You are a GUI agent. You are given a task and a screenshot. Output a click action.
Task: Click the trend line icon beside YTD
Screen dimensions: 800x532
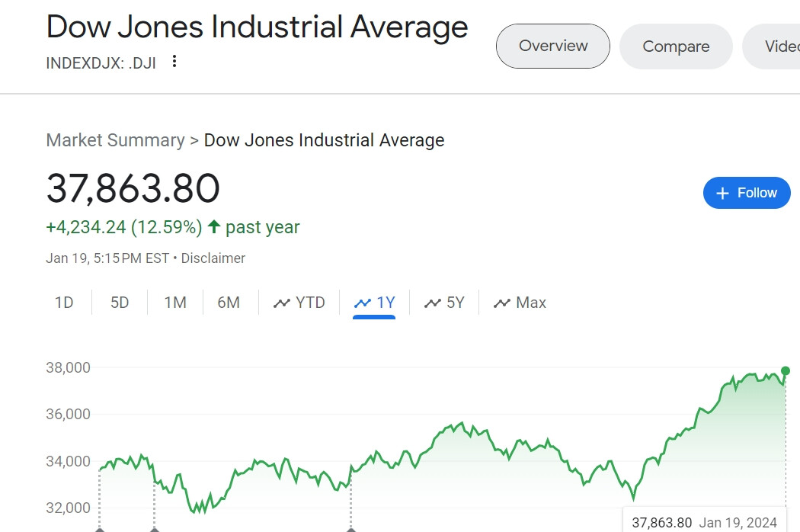tap(282, 303)
